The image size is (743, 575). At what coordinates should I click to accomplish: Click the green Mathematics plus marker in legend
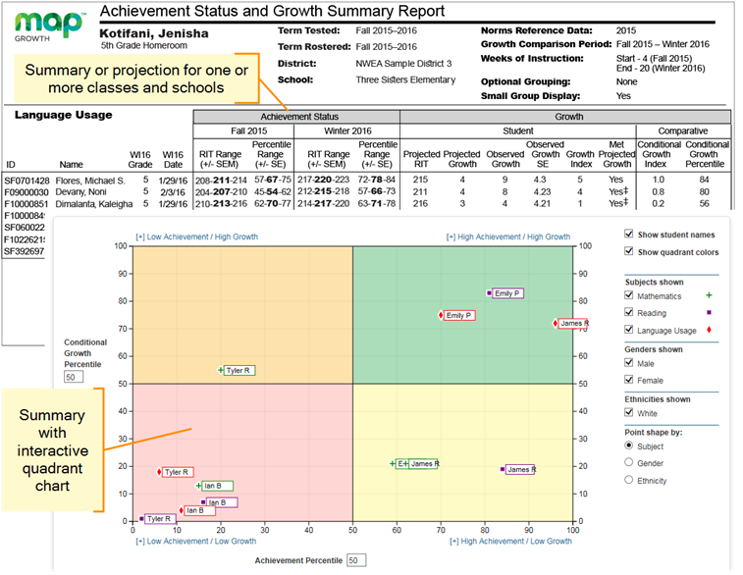point(711,296)
